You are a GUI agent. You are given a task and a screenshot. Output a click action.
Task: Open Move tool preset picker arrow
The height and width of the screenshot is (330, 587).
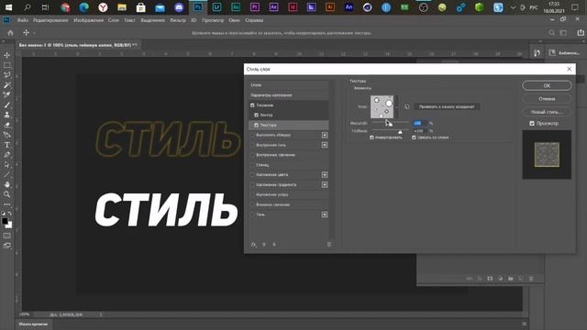(x=34, y=33)
